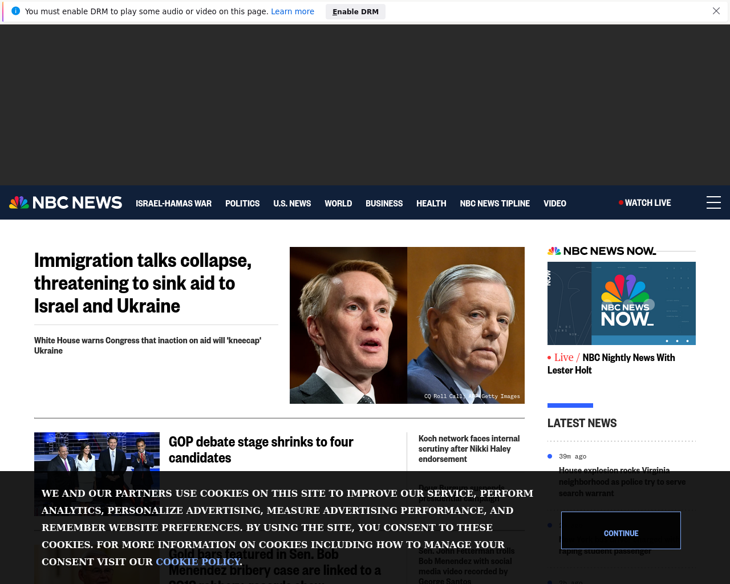
Task: Open the hamburger menu icon
Action: click(x=713, y=202)
